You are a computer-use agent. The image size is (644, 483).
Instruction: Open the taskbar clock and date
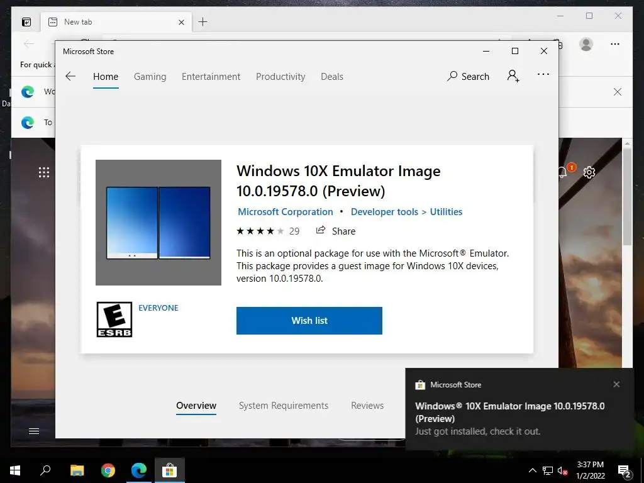point(590,470)
